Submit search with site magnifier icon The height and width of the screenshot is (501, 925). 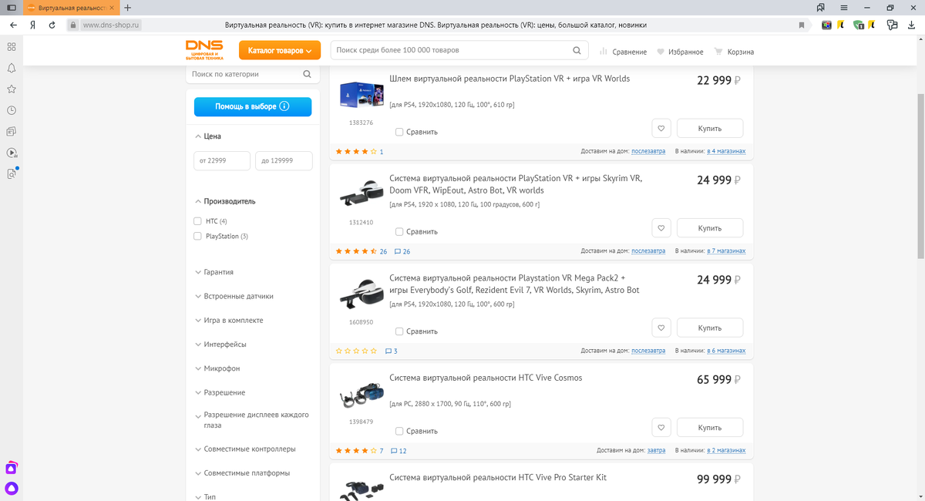click(577, 50)
